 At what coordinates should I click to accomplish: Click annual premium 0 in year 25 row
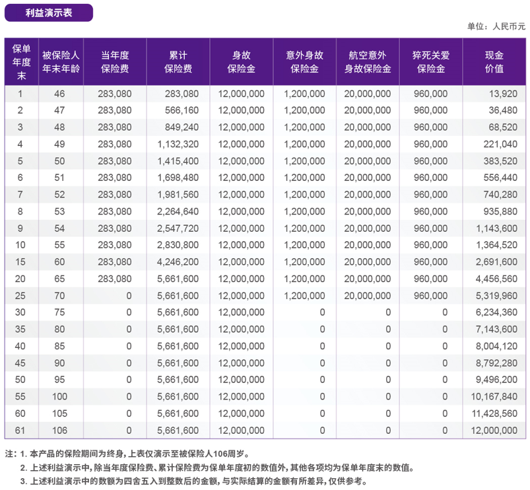(129, 296)
